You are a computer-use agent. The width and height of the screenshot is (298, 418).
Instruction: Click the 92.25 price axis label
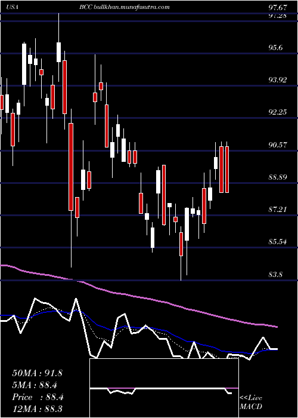click(x=278, y=112)
